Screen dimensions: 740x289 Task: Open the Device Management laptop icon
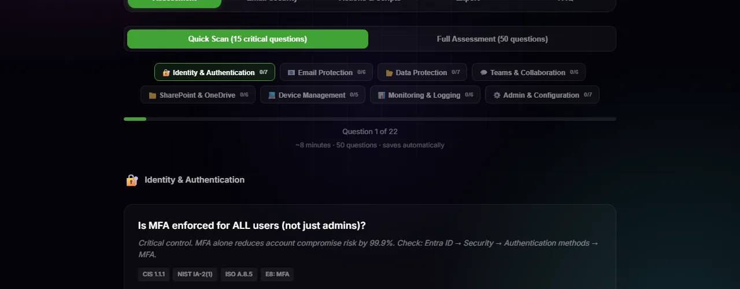pos(272,95)
